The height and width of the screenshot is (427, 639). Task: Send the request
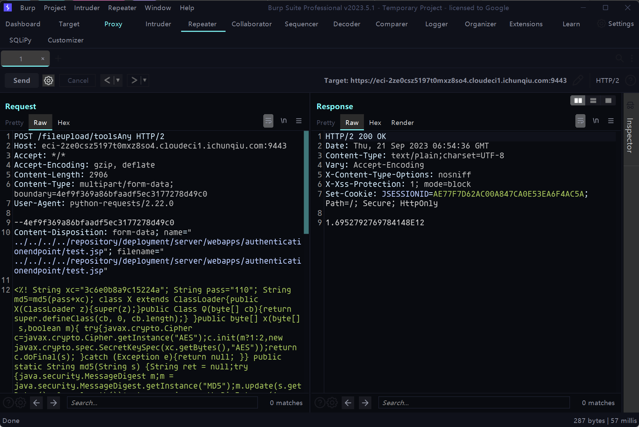(22, 80)
